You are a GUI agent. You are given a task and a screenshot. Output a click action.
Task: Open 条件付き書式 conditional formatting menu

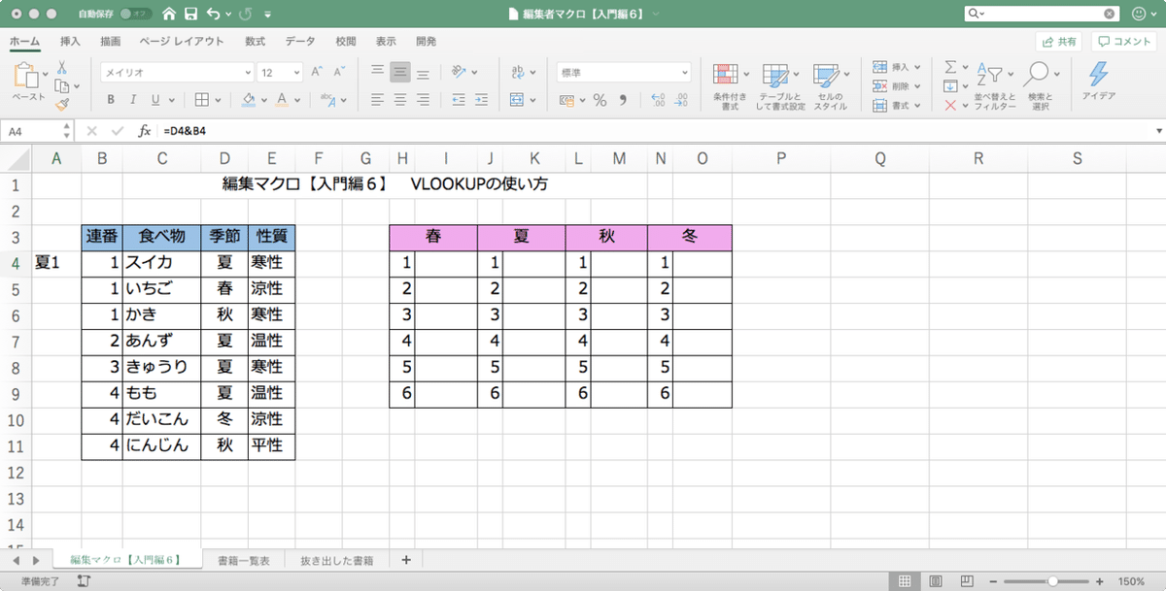[731, 86]
